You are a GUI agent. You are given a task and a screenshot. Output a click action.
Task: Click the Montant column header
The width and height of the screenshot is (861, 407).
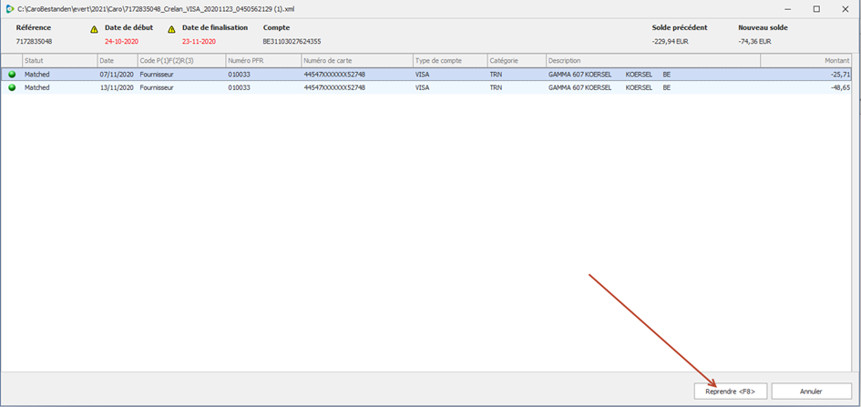[x=806, y=60]
